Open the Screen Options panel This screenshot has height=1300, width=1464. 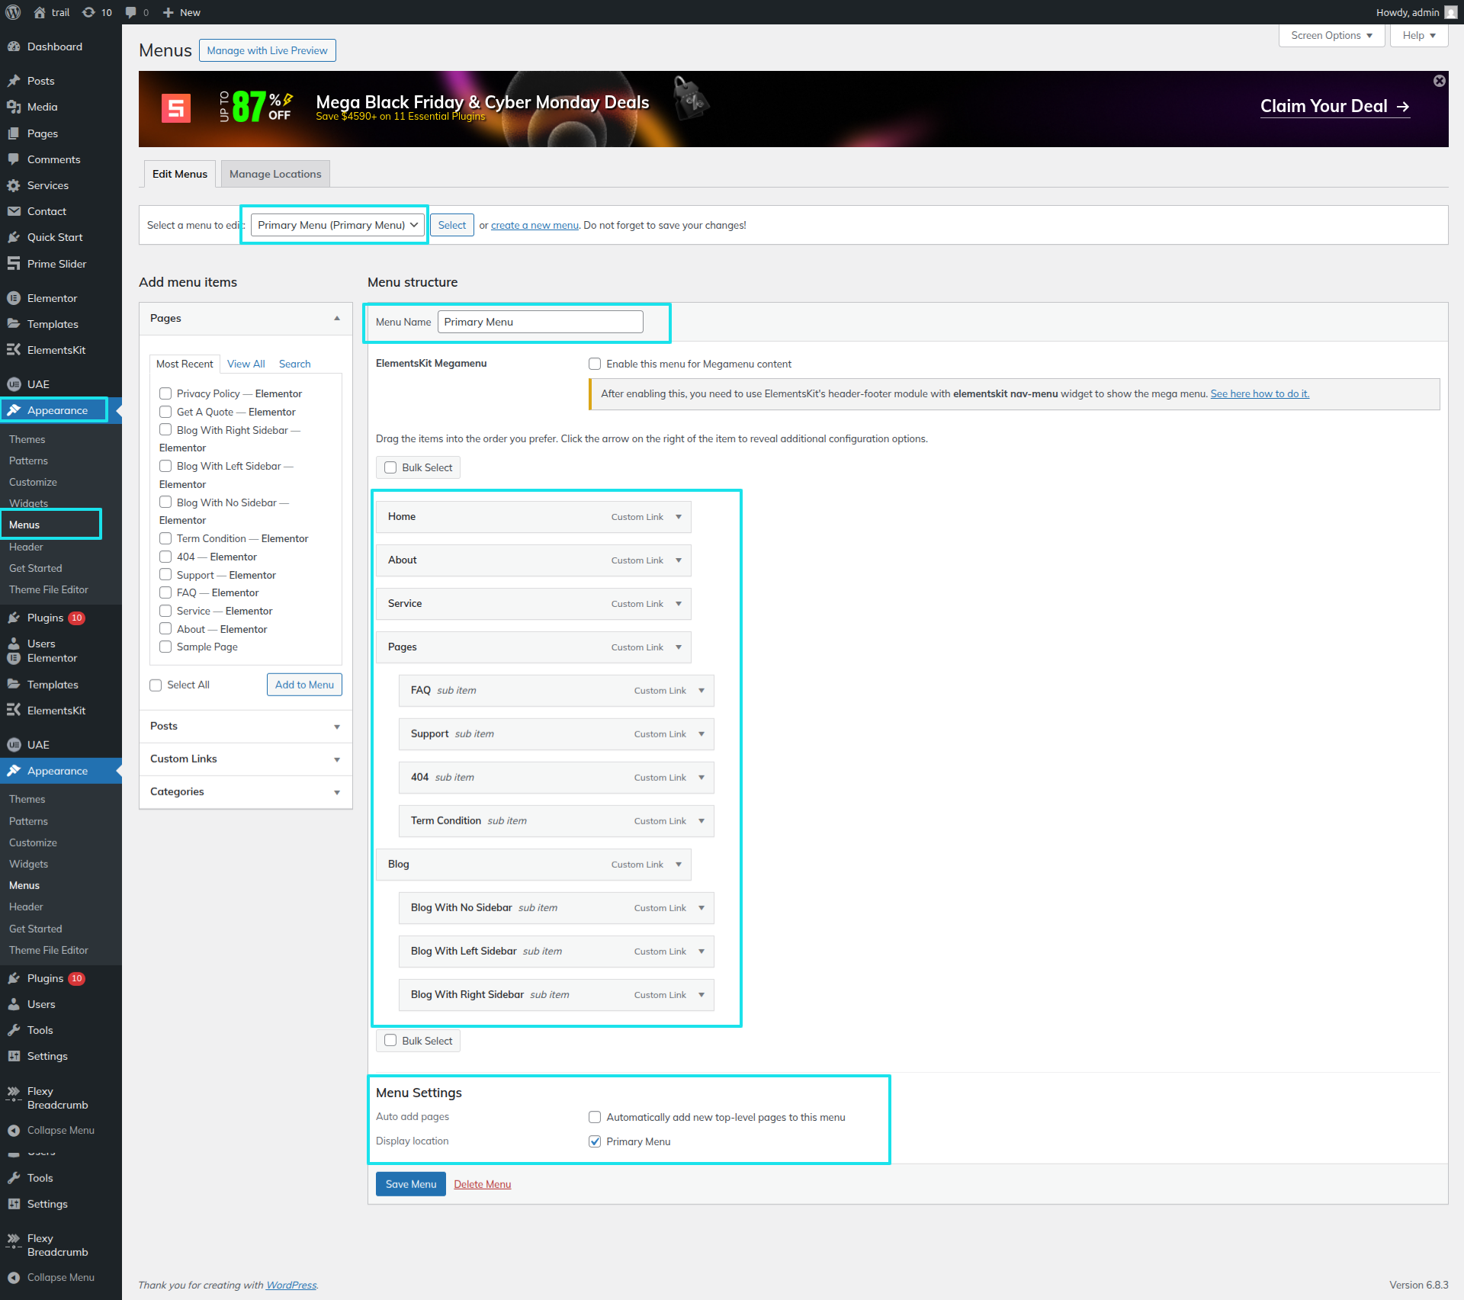(x=1331, y=35)
